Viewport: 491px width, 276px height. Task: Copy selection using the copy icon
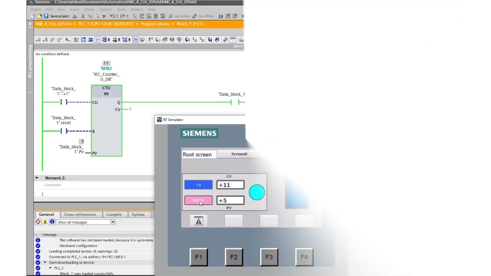(x=90, y=16)
